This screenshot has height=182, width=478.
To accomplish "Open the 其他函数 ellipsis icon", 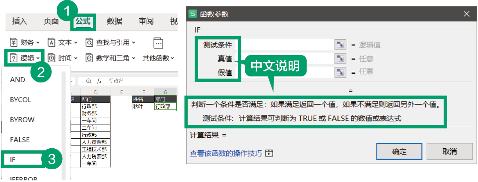I will (158, 44).
